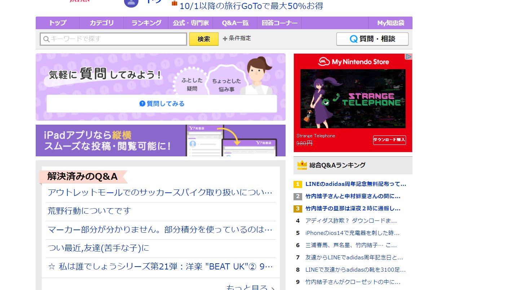This screenshot has width=516, height=290.
Task: Focus the keyword search input field
Action: tap(113, 39)
